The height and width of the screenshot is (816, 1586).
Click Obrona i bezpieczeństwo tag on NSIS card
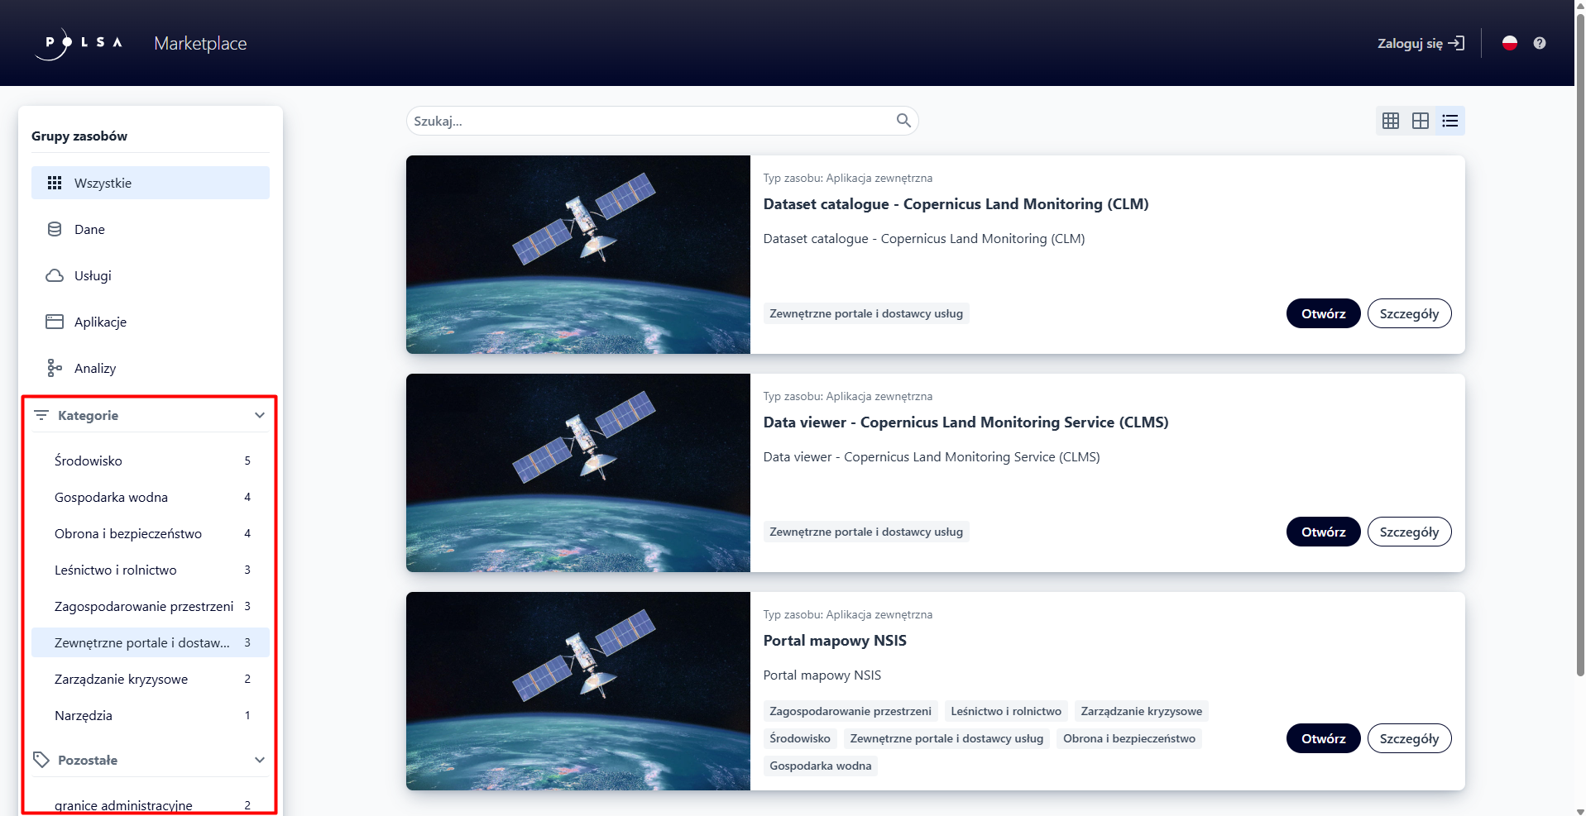[x=1129, y=738]
